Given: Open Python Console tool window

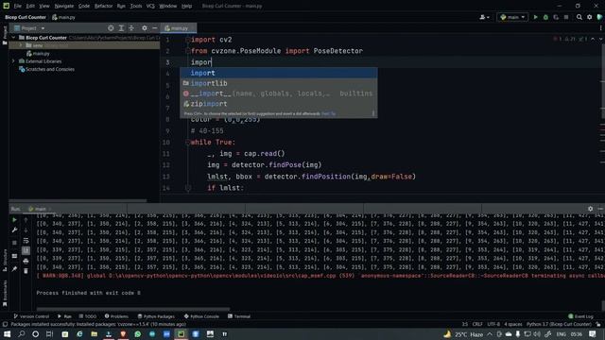Looking at the screenshot, I should tap(201, 316).
